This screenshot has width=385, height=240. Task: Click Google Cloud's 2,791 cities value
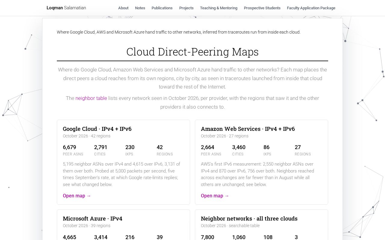101,147
